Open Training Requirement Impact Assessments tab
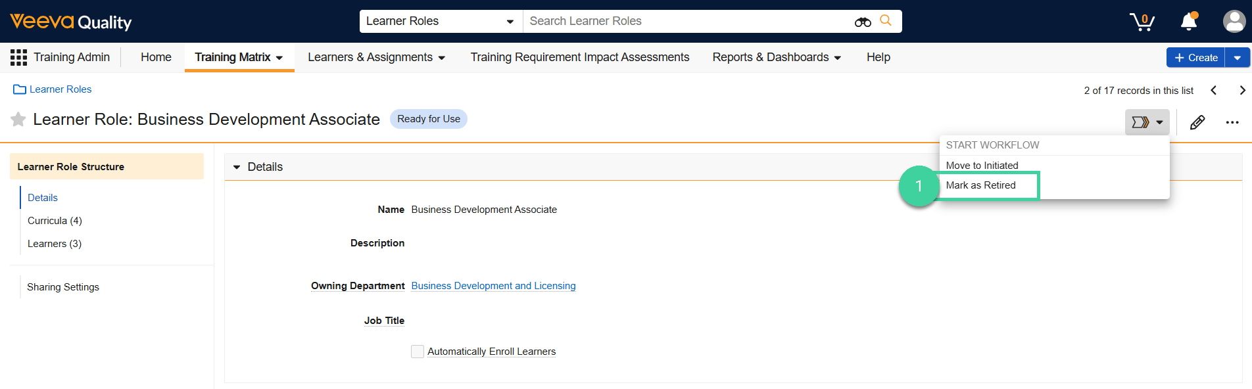Screen dimensions: 1252x389 580,57
